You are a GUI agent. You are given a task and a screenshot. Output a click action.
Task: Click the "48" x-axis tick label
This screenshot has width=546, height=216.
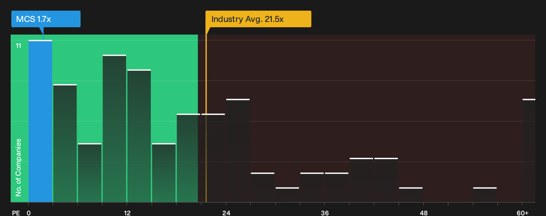424,213
